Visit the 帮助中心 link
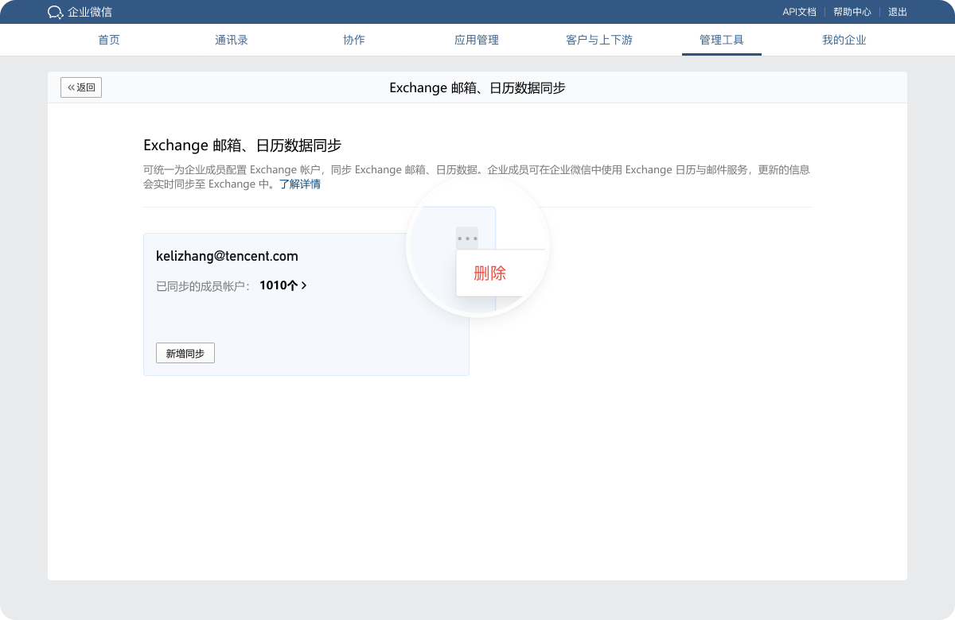The width and height of the screenshot is (955, 620). (x=852, y=12)
